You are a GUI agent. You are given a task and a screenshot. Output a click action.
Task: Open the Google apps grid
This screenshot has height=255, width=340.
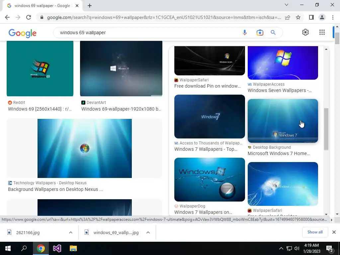[x=322, y=32]
